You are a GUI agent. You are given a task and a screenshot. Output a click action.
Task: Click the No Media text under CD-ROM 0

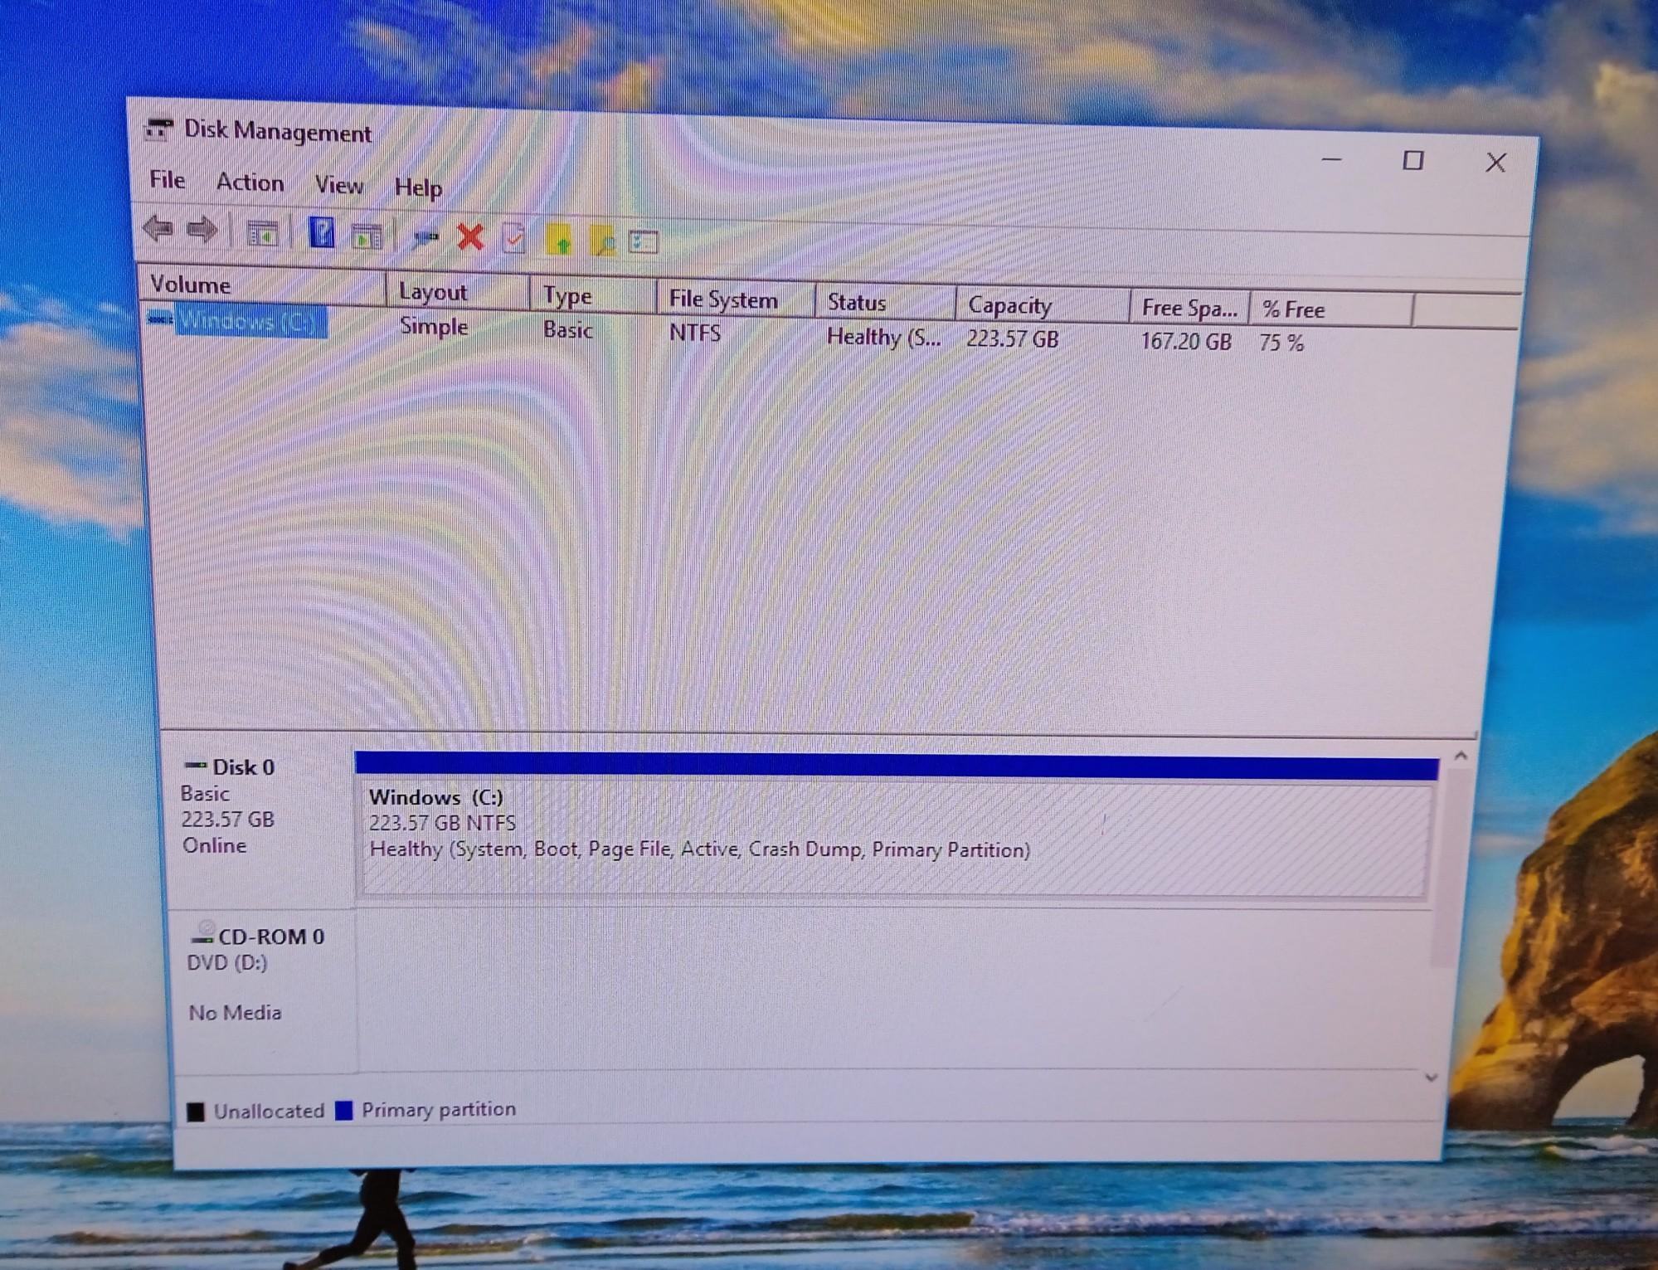point(235,1013)
